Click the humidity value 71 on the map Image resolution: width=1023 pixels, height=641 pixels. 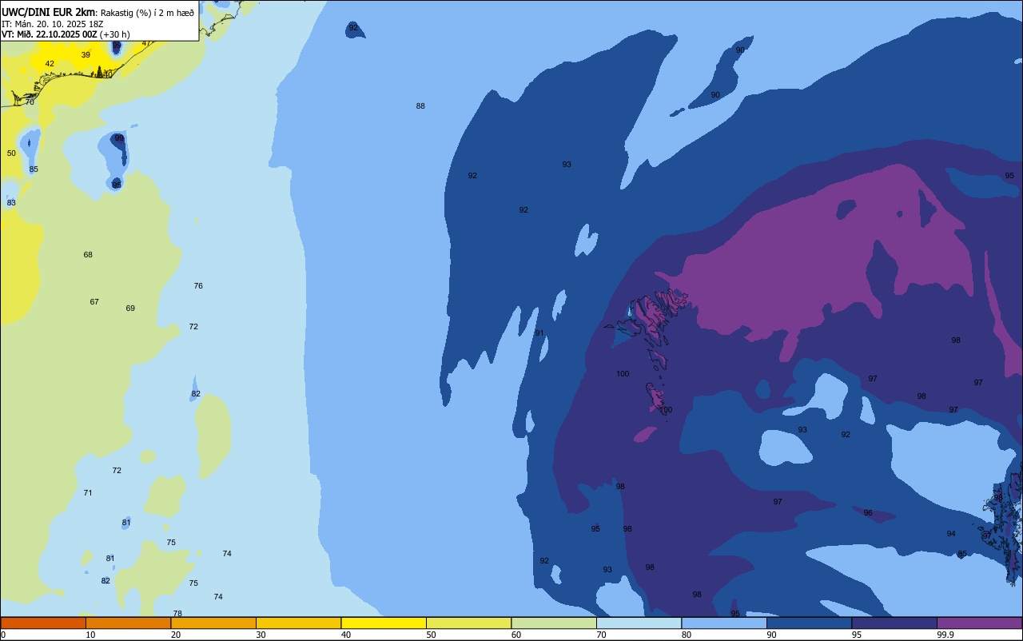[88, 493]
